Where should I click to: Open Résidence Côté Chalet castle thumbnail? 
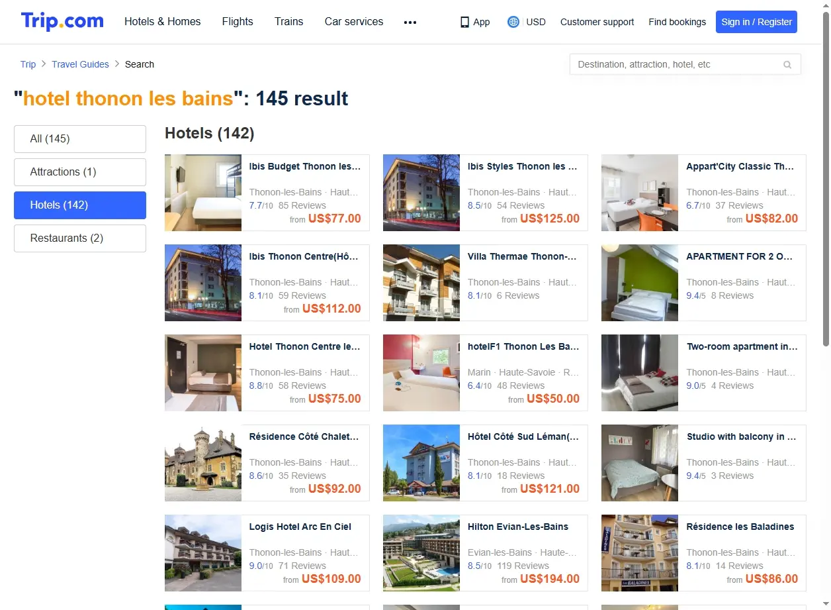point(203,463)
